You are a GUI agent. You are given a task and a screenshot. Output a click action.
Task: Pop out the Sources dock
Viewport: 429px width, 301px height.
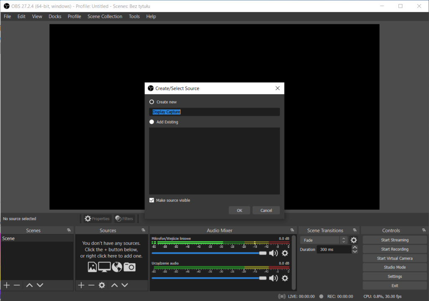coord(143,230)
